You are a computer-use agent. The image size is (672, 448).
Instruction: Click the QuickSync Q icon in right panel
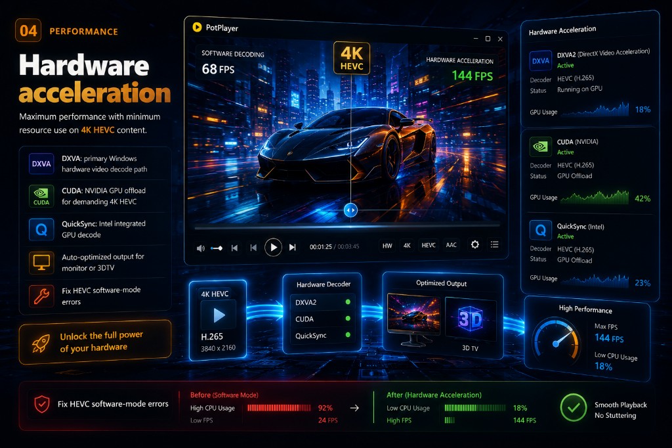pyautogui.click(x=541, y=231)
